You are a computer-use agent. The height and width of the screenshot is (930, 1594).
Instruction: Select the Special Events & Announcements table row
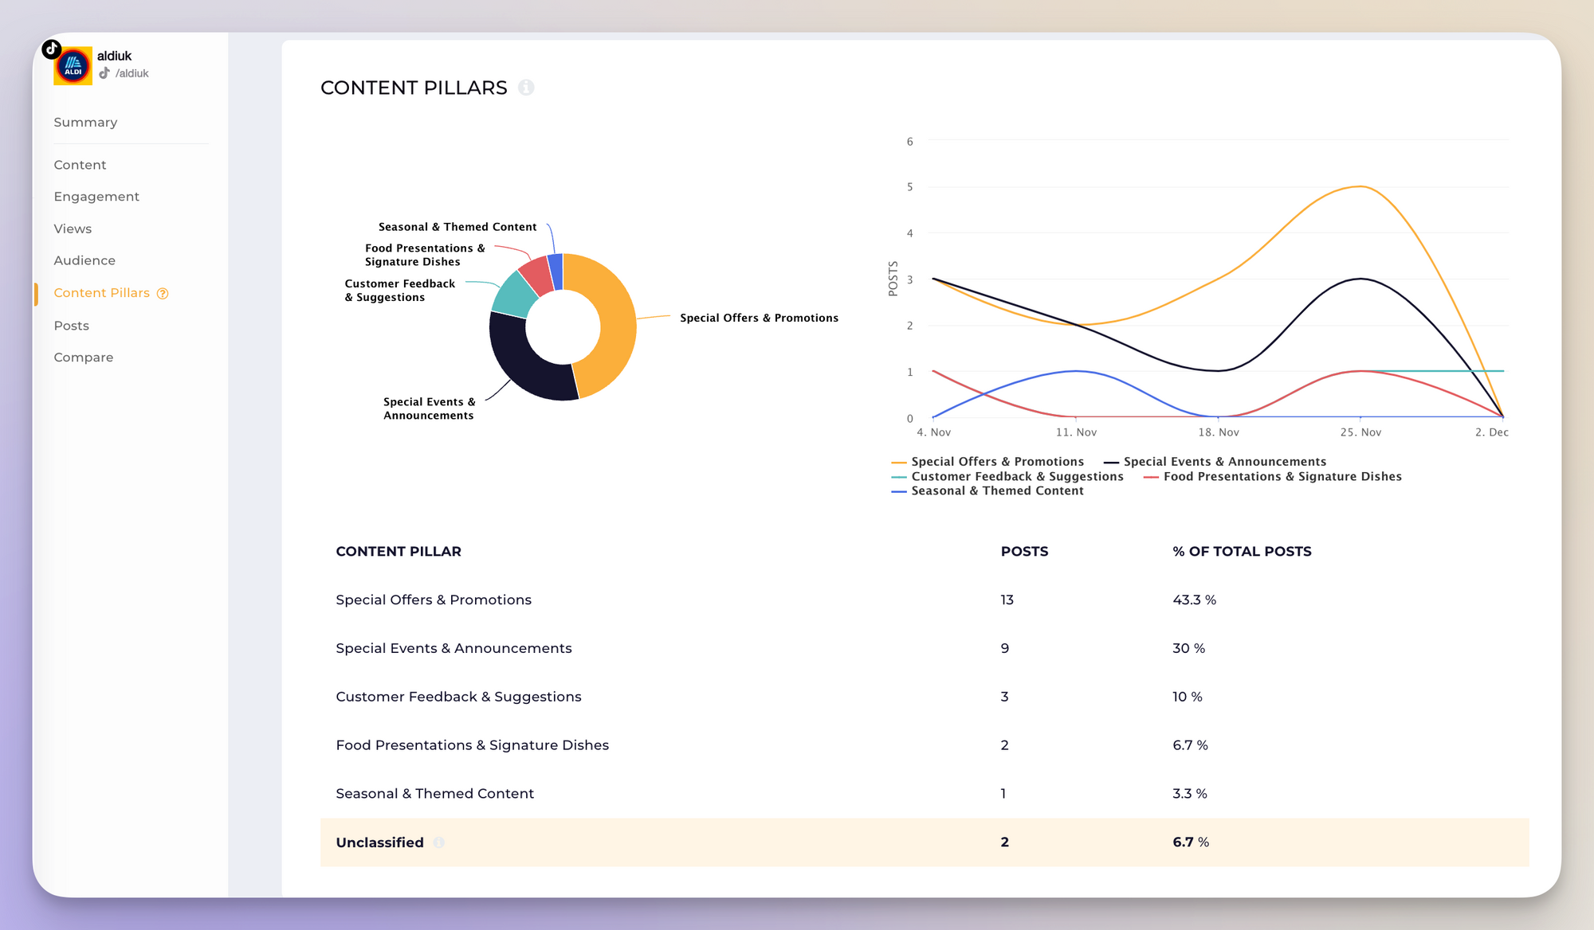pyautogui.click(x=925, y=648)
